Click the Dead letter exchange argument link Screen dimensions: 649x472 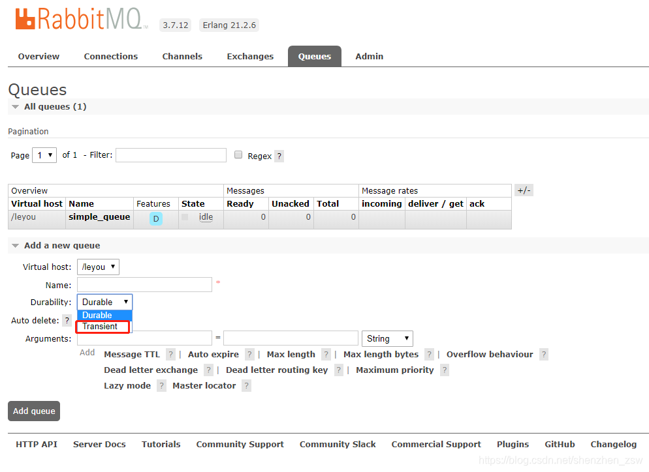[x=151, y=370]
